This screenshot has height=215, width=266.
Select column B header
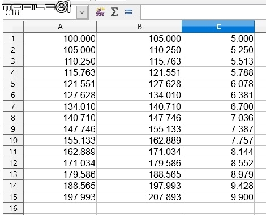point(139,27)
